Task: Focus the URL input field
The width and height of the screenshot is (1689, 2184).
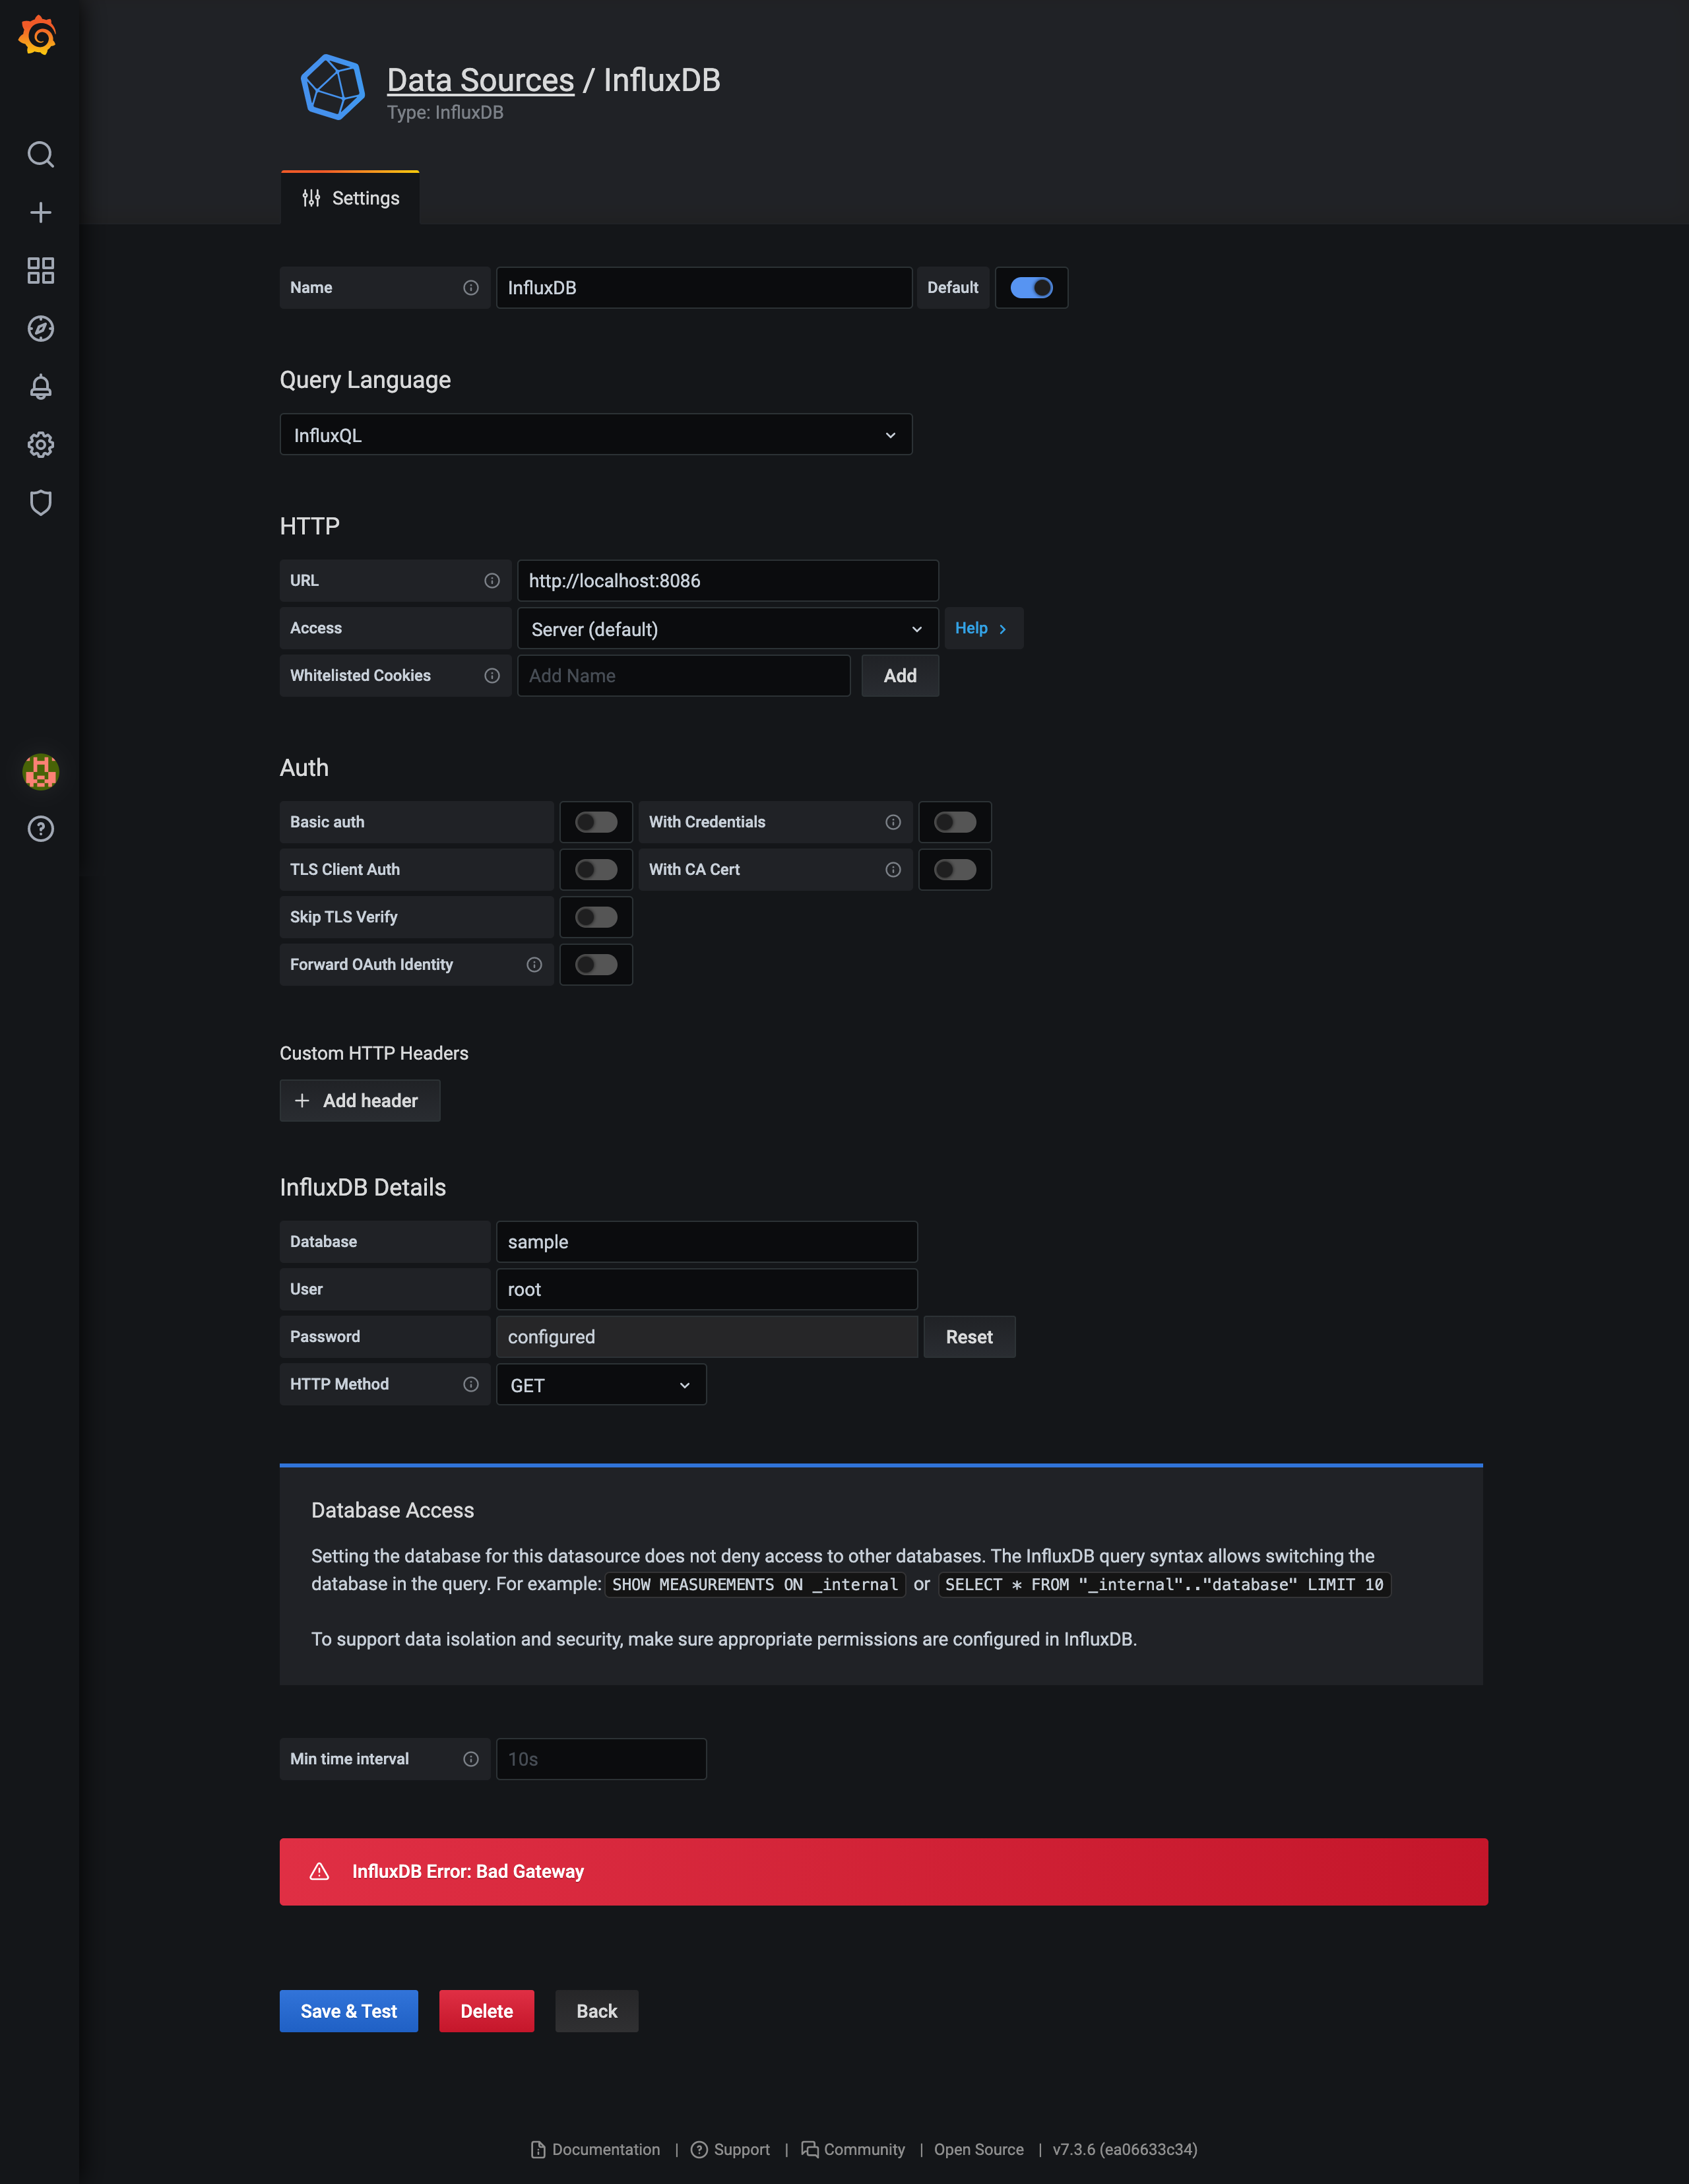Action: pyautogui.click(x=728, y=581)
